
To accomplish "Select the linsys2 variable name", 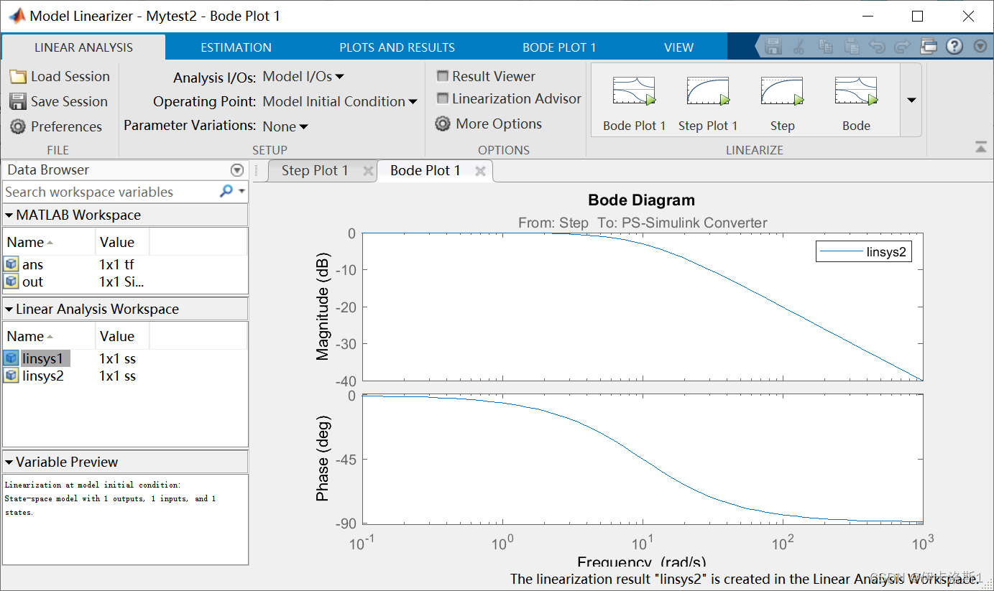I will tap(42, 376).
